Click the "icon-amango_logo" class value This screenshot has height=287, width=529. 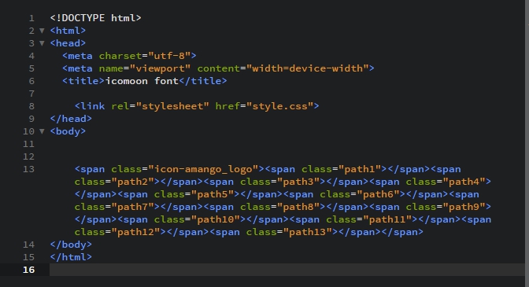[x=203, y=169]
